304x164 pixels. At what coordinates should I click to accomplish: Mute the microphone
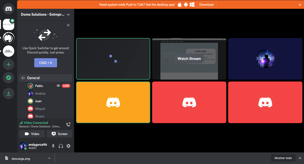click(53, 146)
